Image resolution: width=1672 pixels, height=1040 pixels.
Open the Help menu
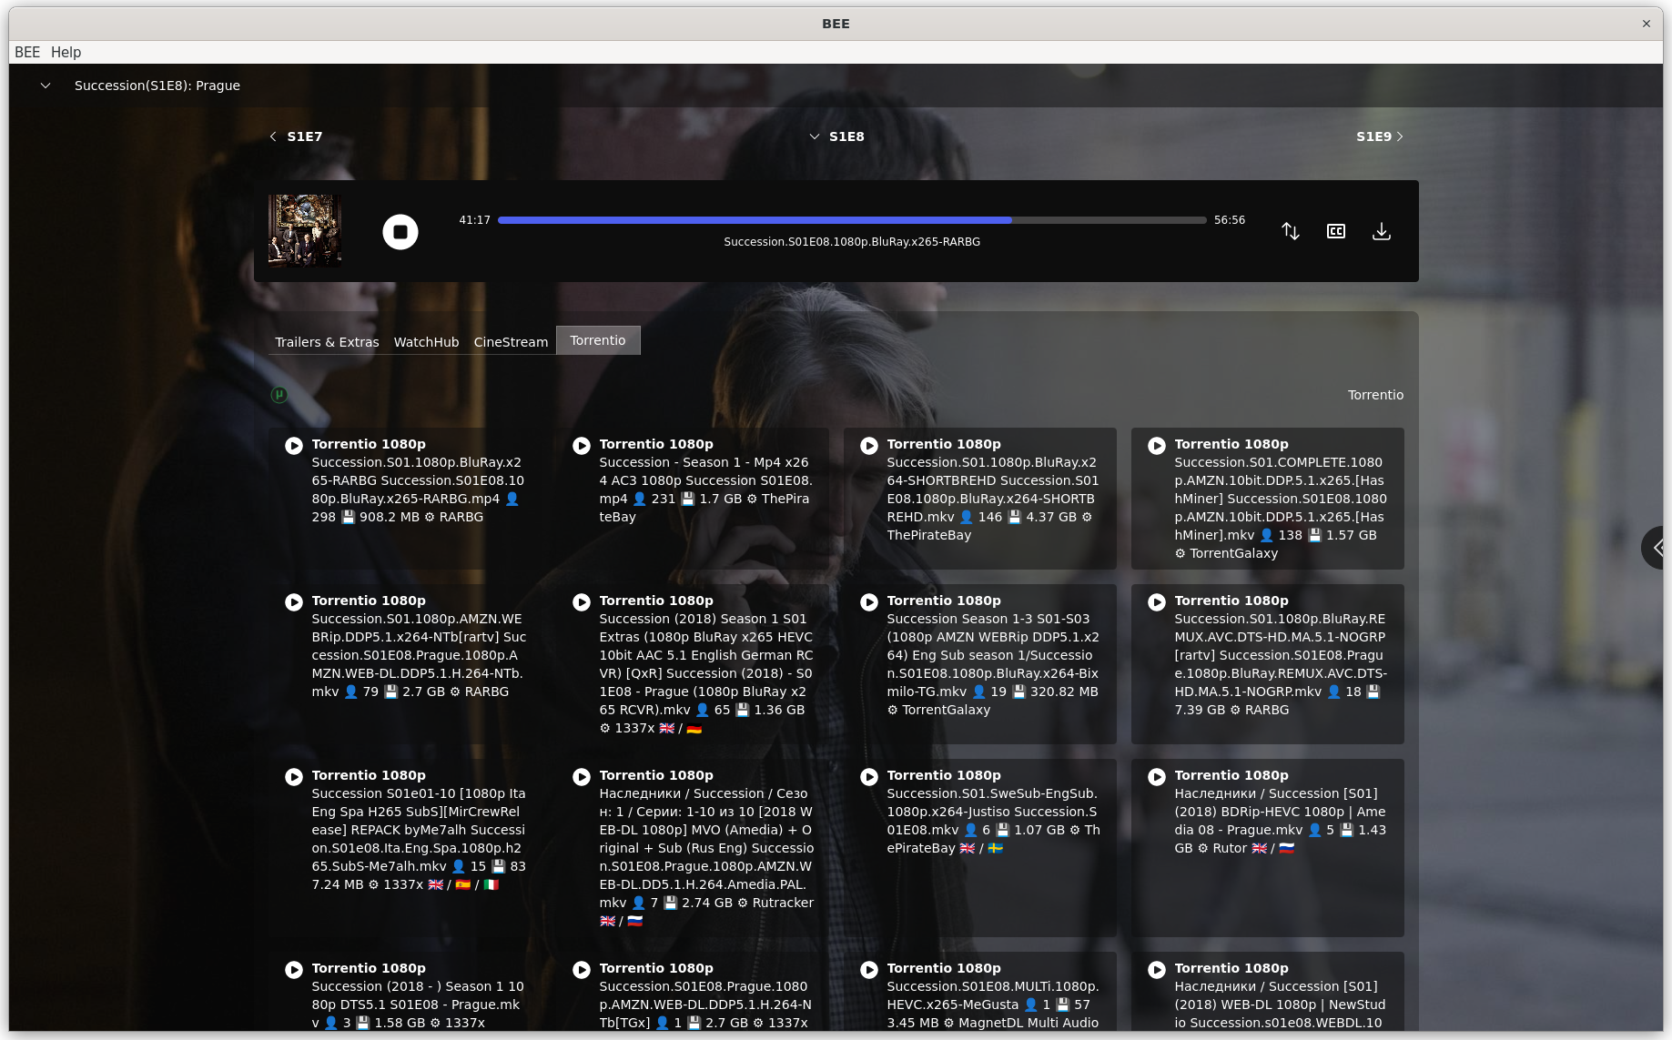tap(66, 52)
